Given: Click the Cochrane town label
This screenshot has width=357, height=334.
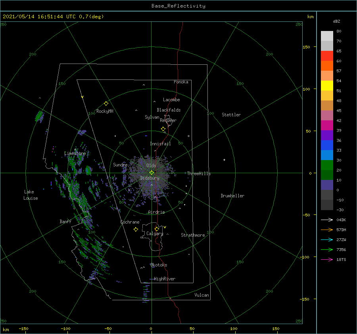Looking at the screenshot, I should pyautogui.click(x=130, y=222).
